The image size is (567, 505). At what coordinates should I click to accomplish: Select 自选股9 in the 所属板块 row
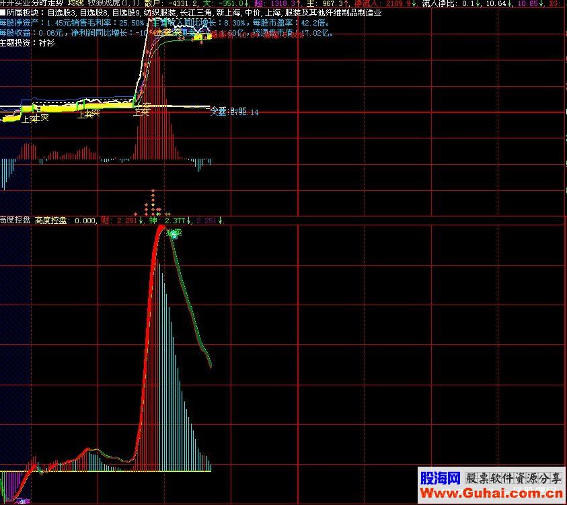[x=126, y=13]
